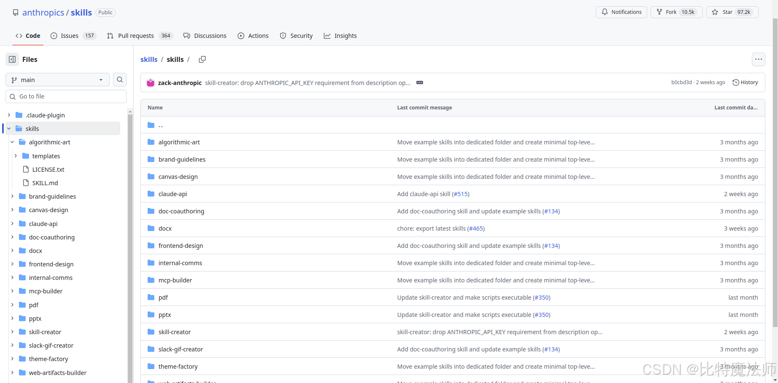The image size is (778, 383).
Task: Star the skills repository
Action: (x=732, y=12)
